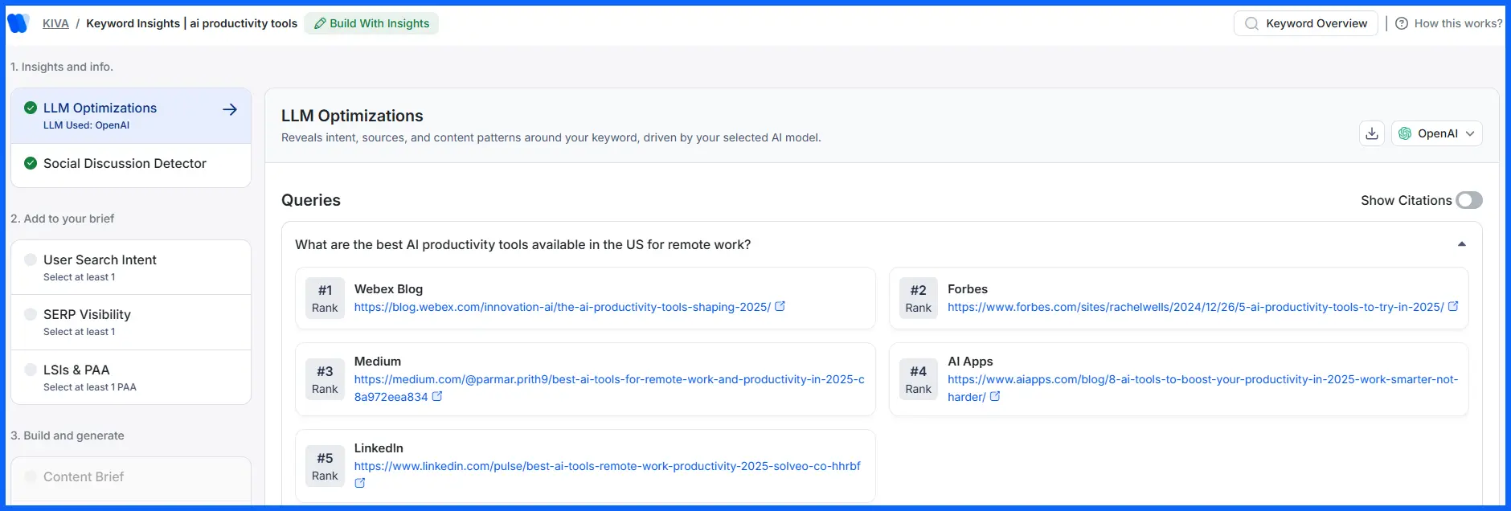This screenshot has height=511, width=1511.
Task: Click the arrow icon beside LLM Optimizations
Action: coord(230,109)
